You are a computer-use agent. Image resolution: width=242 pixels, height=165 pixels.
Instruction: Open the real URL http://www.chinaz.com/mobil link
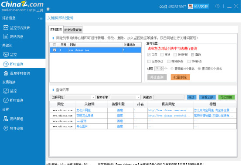169,115
